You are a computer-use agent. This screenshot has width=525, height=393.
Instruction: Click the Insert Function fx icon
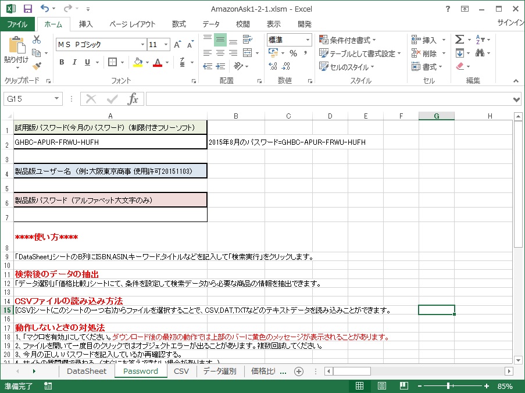133,99
